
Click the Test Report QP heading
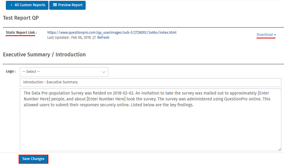click(x=21, y=18)
